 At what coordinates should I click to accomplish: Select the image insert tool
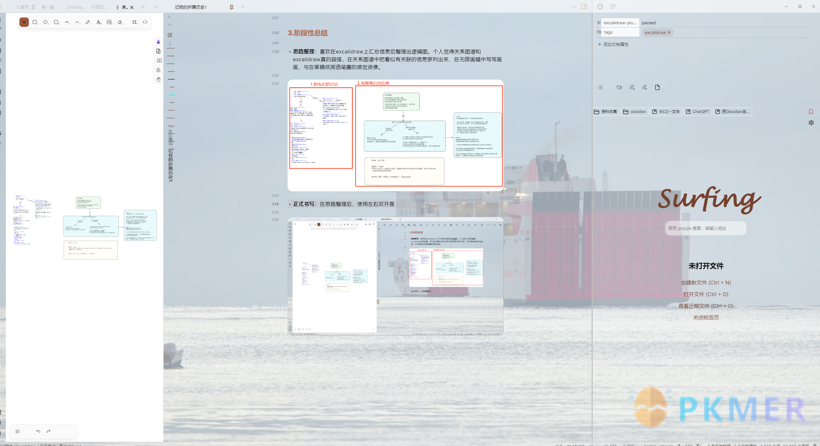click(x=109, y=21)
